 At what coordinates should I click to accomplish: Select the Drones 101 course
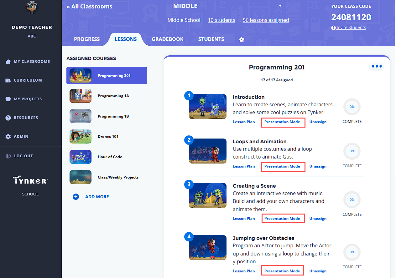107,137
